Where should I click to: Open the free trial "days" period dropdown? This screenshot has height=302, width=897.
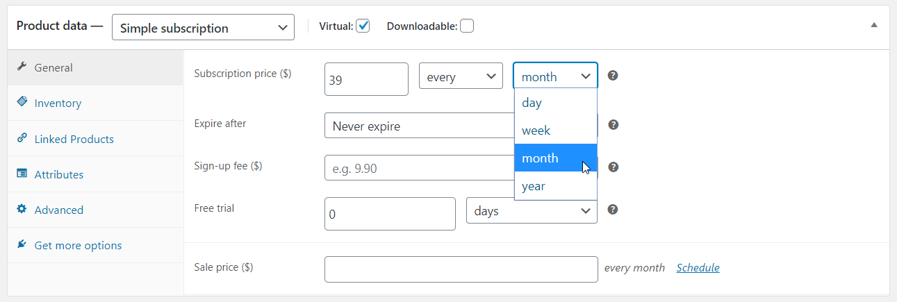coord(532,210)
